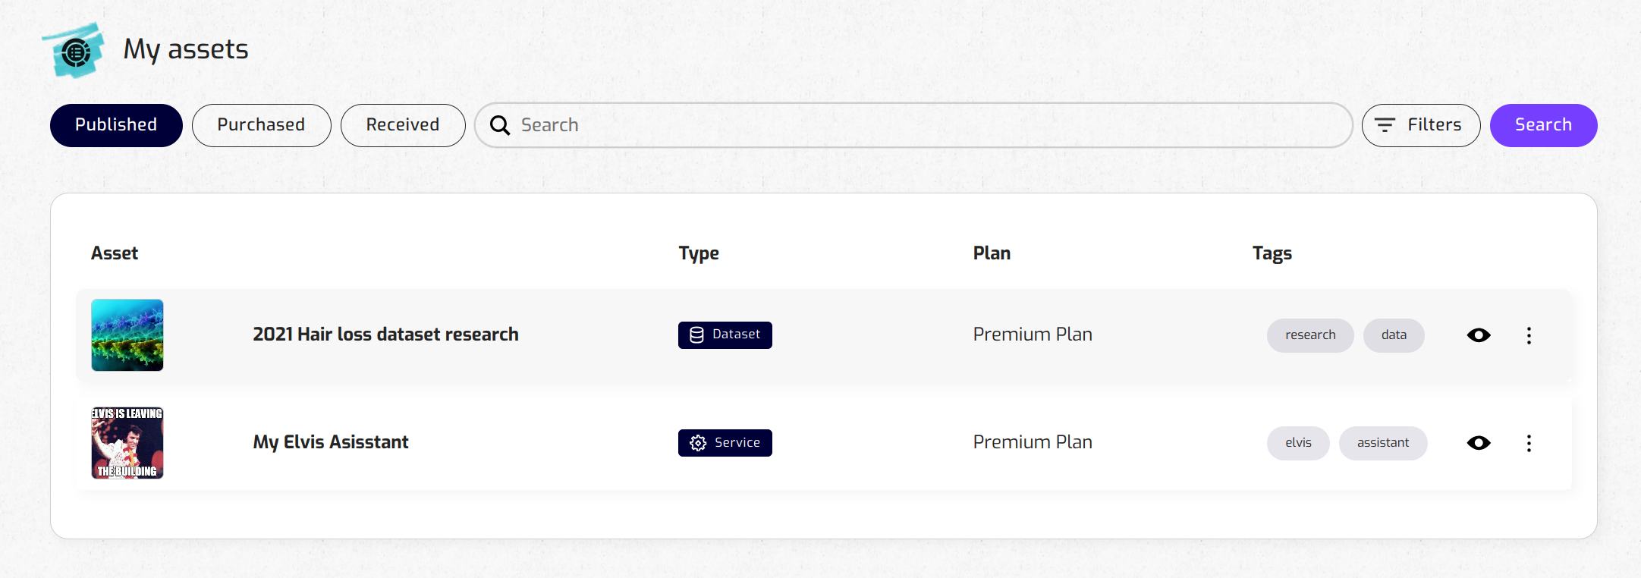Switch to the Published tab
Viewport: 1641px width, 578px height.
(x=116, y=125)
